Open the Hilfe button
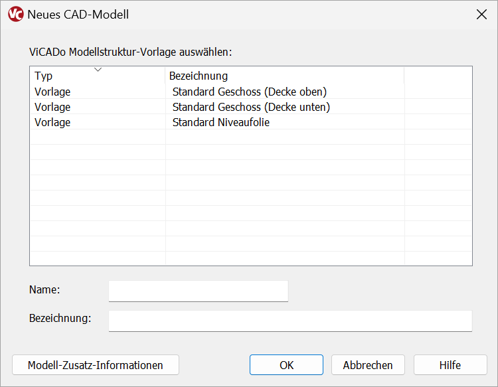498x387 pixels. tap(450, 365)
